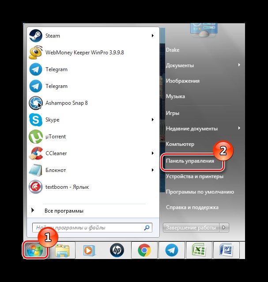Open the first Telegram icon under WebMoney
The width and height of the screenshot is (268, 282).
[36, 69]
